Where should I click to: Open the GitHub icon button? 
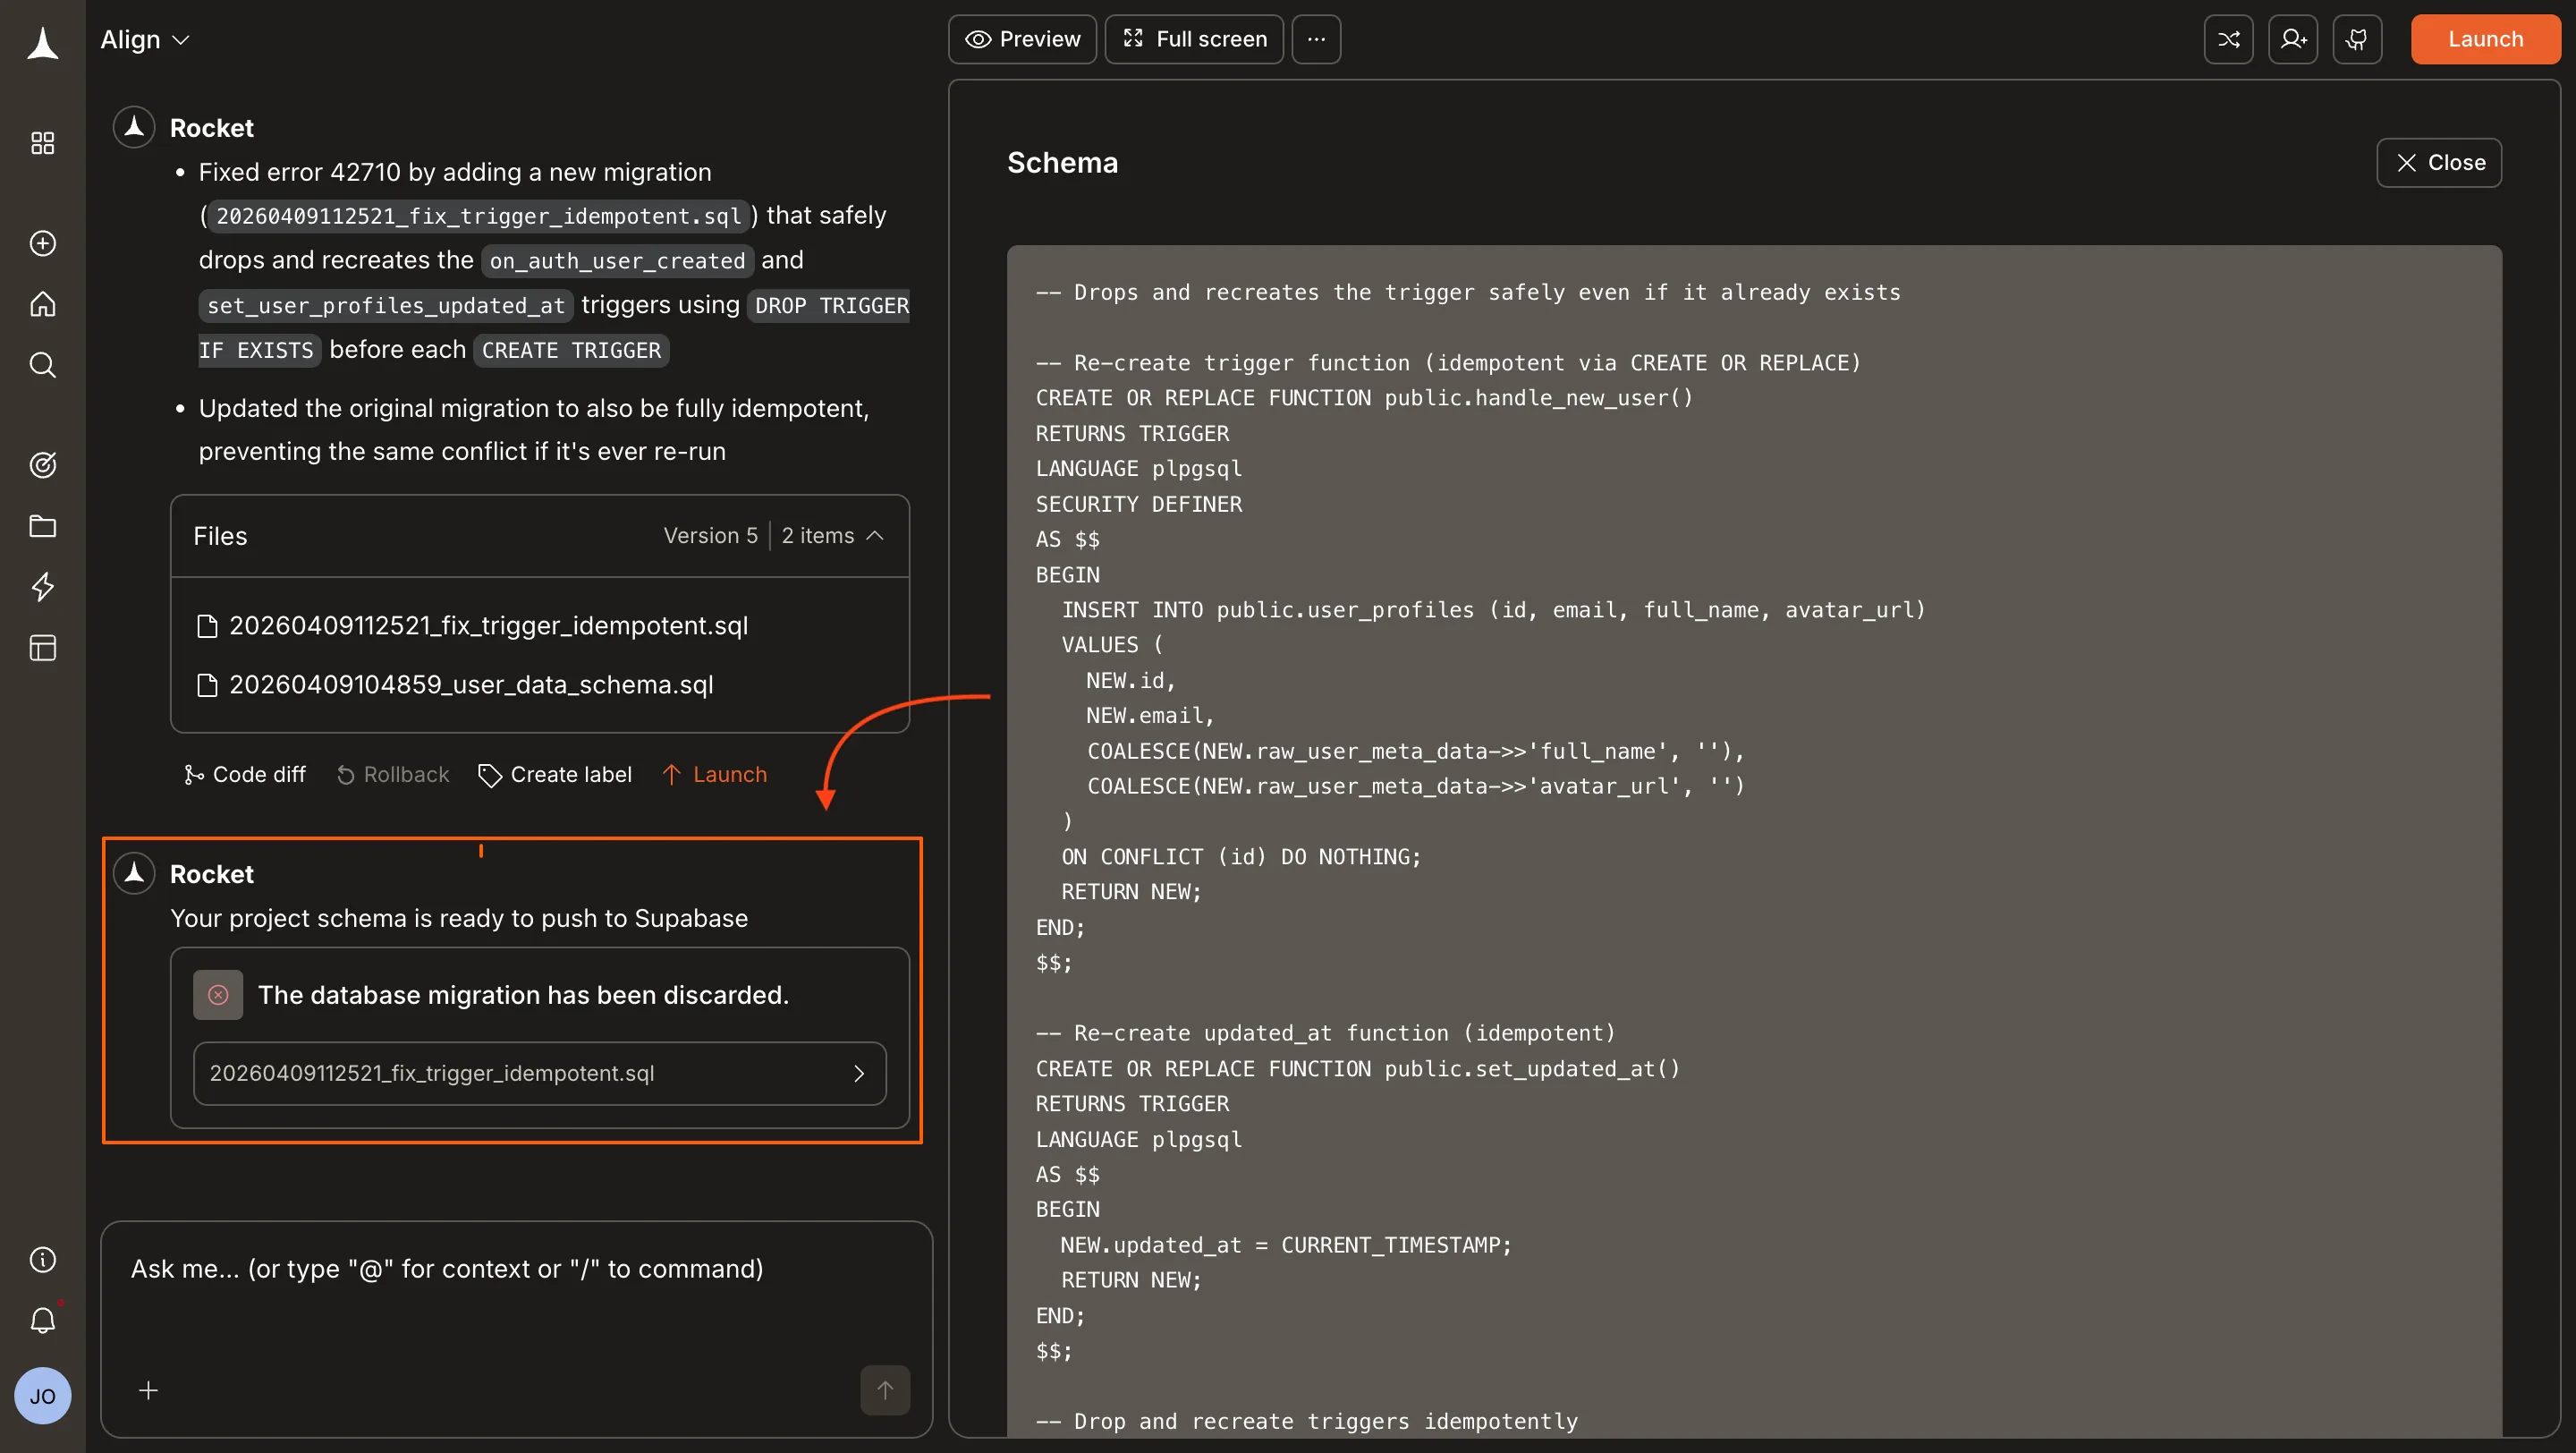pyautogui.click(x=2357, y=39)
